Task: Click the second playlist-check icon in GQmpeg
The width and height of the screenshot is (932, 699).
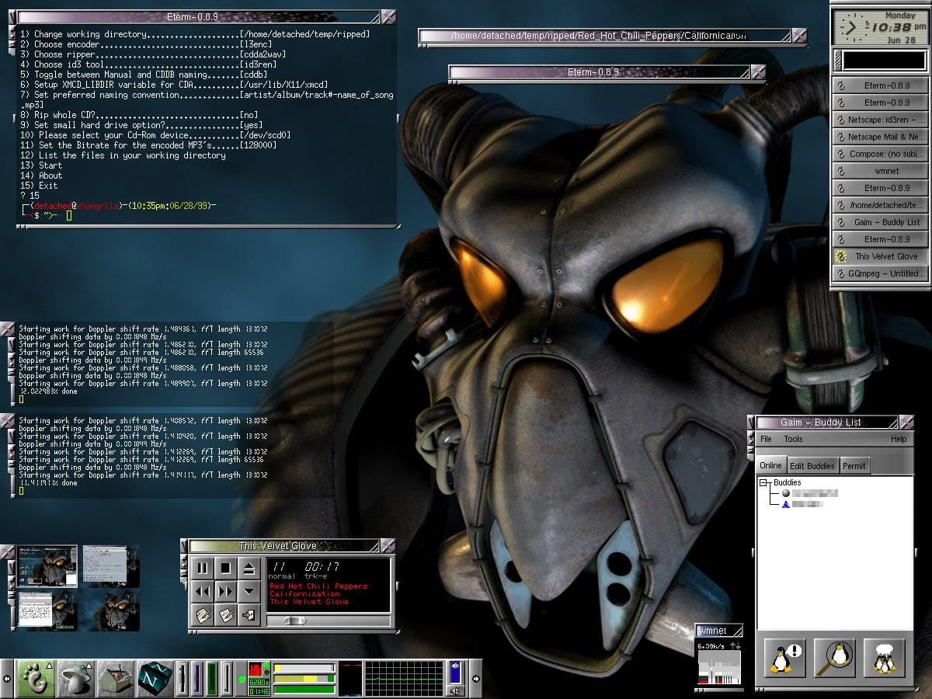Action: click(225, 615)
